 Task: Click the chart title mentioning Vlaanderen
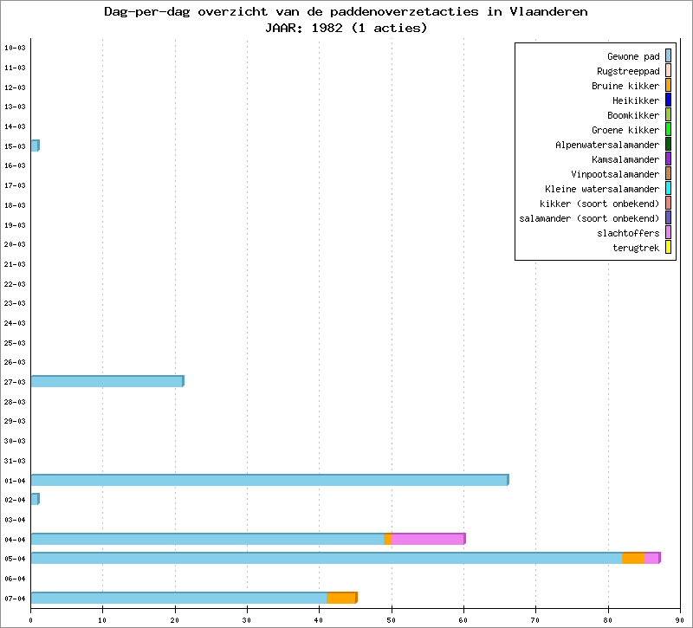tap(346, 12)
